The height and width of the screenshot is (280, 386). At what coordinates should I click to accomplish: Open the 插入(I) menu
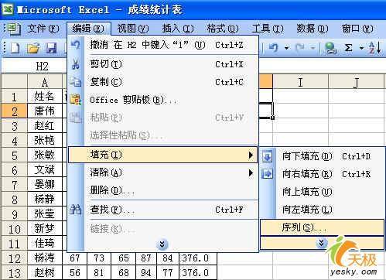(x=178, y=29)
